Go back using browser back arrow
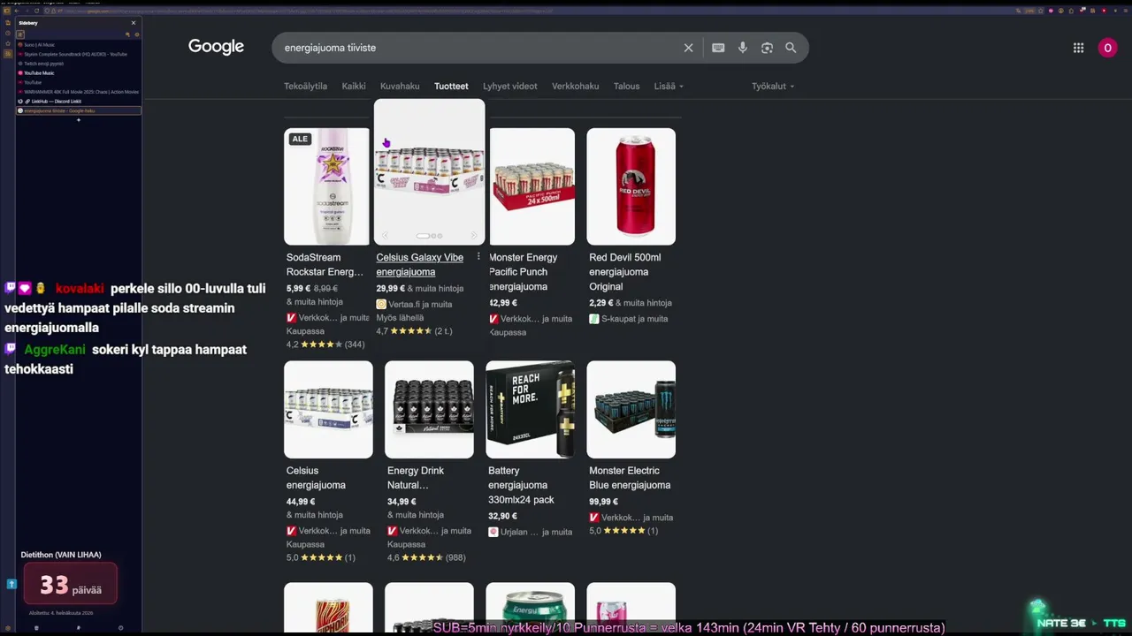1132x636 pixels. pyautogui.click(x=17, y=11)
